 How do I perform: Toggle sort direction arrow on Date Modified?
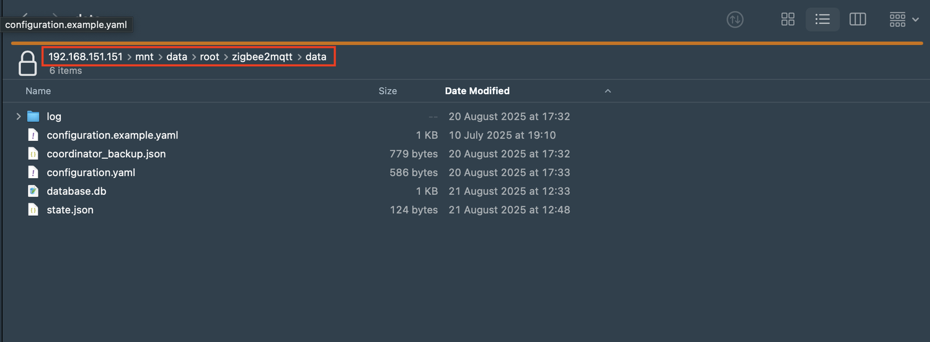pos(608,91)
